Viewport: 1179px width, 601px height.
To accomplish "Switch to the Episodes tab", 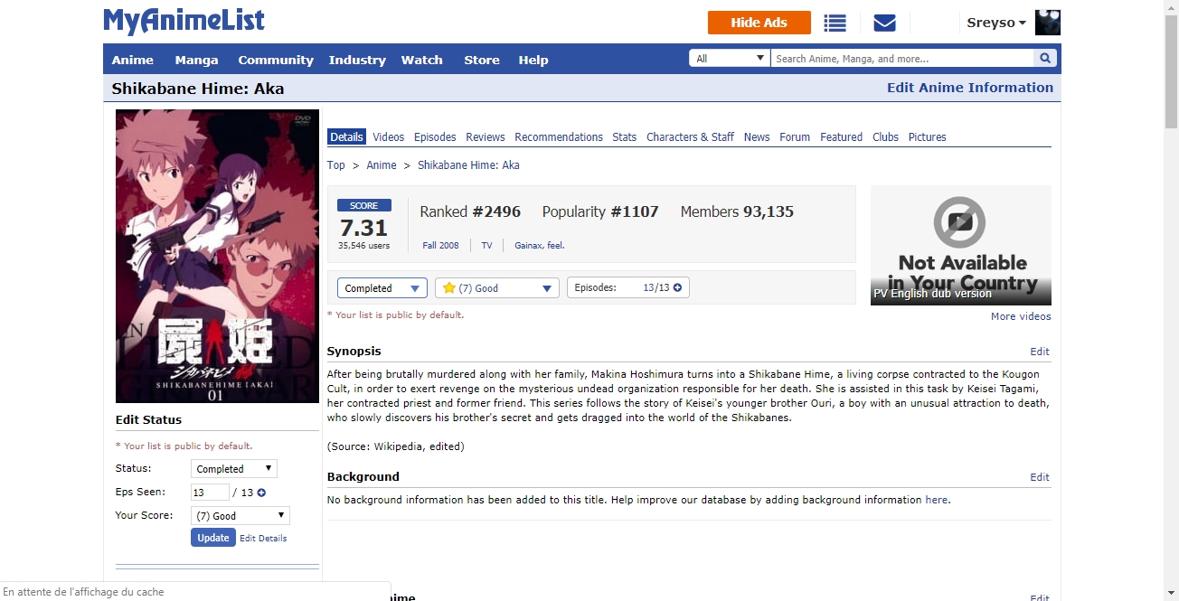I will pos(435,137).
